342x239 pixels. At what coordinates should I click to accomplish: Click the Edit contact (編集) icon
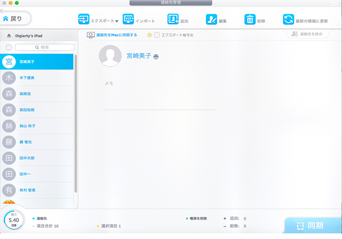[211, 20]
